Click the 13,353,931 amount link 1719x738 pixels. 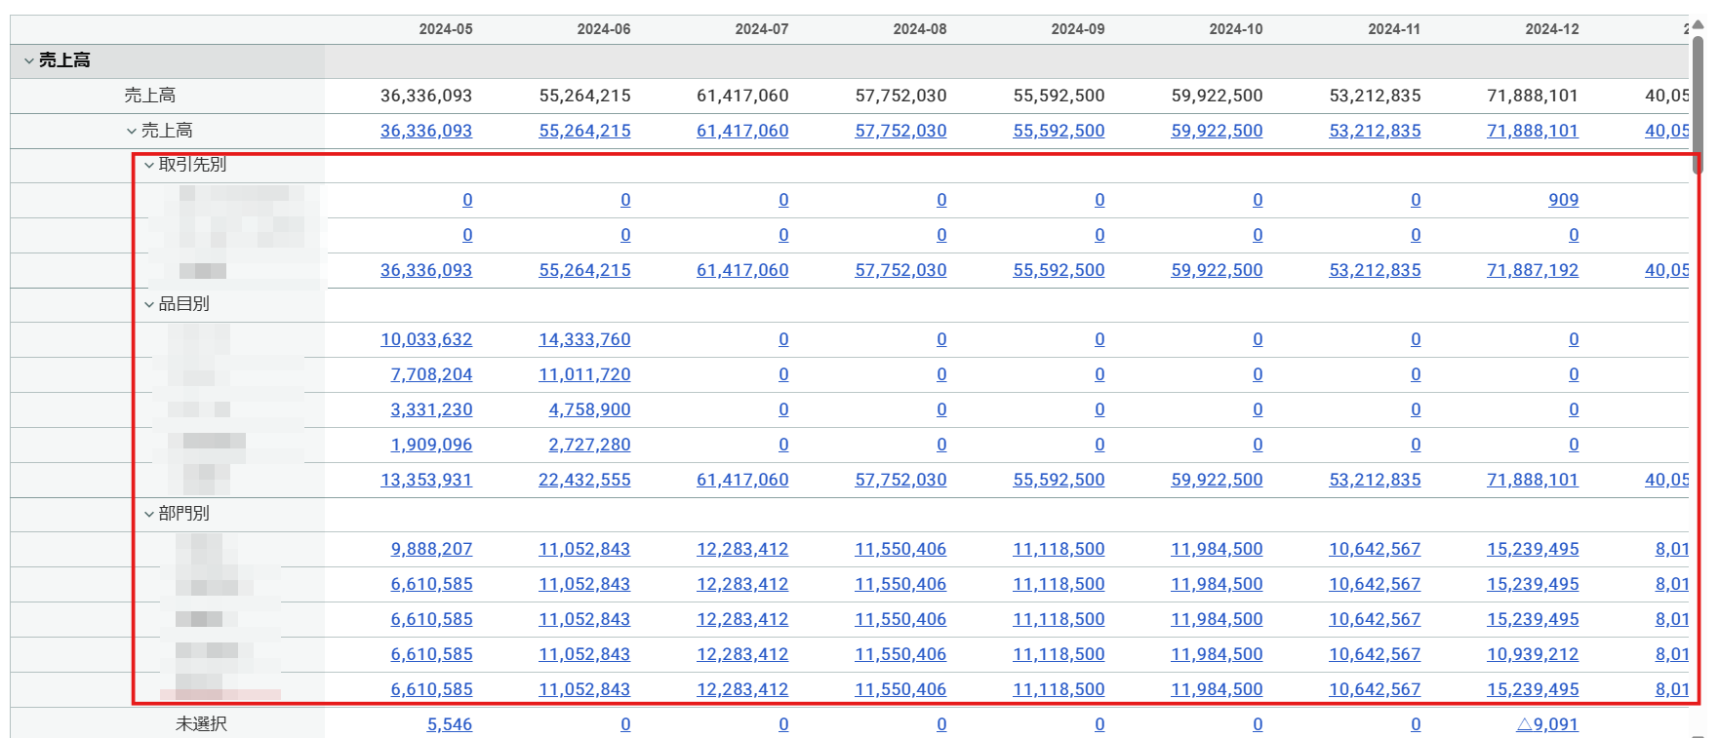(426, 480)
